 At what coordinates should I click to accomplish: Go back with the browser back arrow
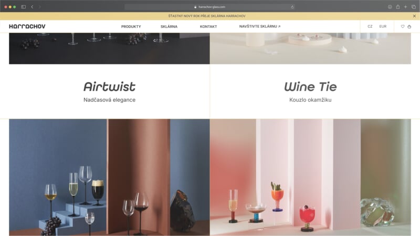click(32, 7)
